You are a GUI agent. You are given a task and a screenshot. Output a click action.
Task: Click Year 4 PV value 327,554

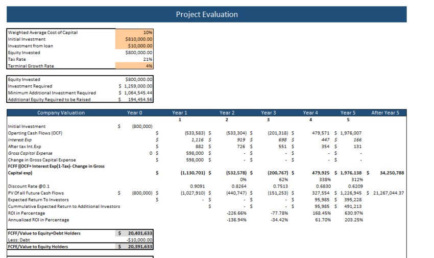pyautogui.click(x=321, y=193)
